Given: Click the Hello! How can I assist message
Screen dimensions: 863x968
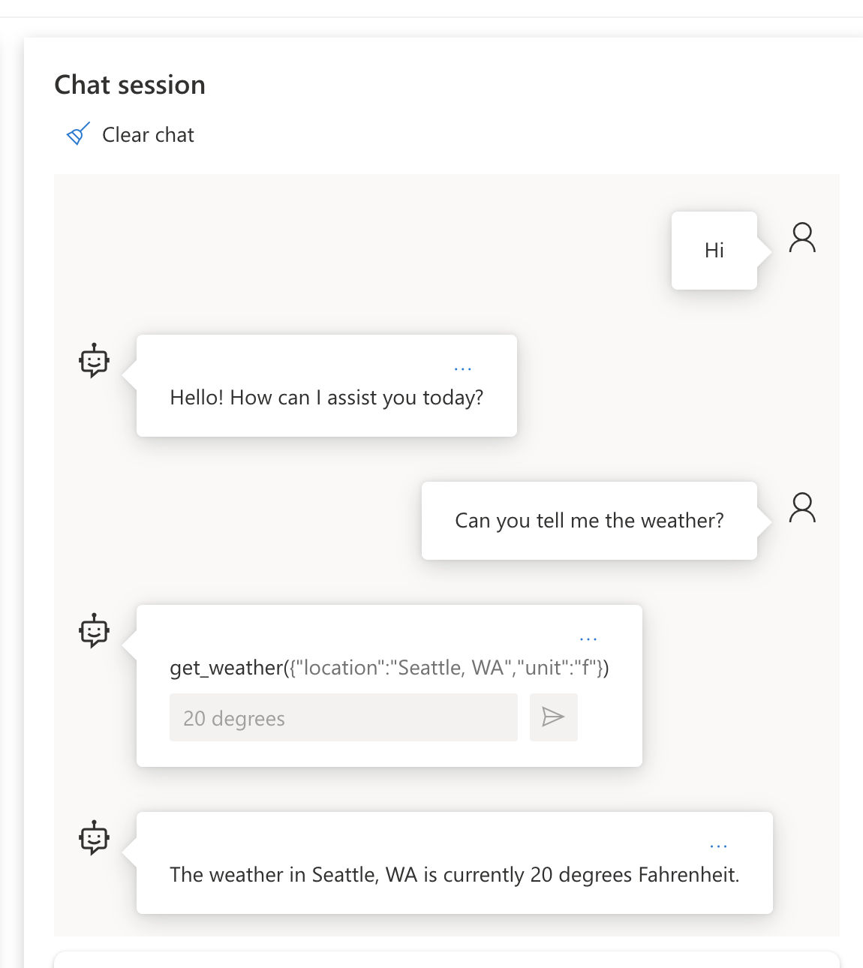Looking at the screenshot, I should 326,398.
